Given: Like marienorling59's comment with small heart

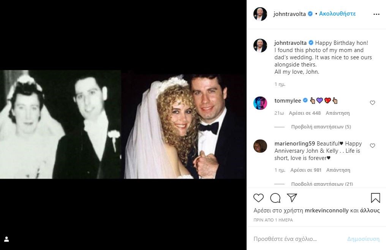Looking at the screenshot, I should 372,146.
